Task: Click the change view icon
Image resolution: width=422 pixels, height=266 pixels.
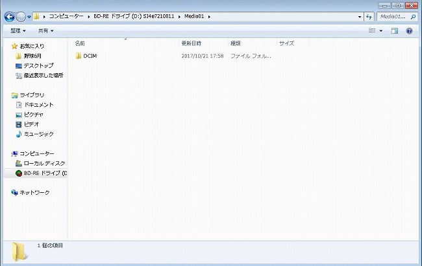Action: coord(372,30)
